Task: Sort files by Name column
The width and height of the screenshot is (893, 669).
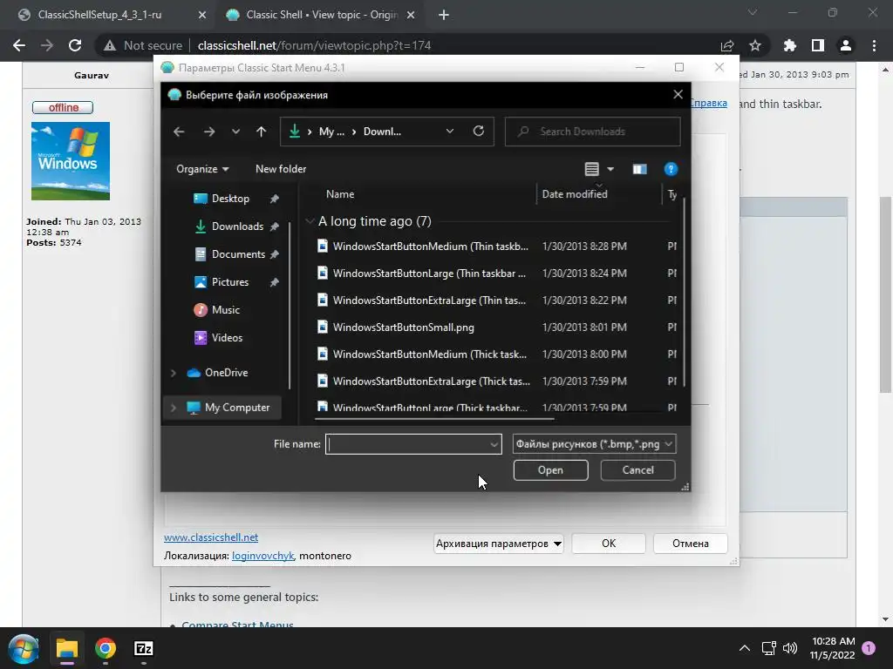Action: [340, 194]
